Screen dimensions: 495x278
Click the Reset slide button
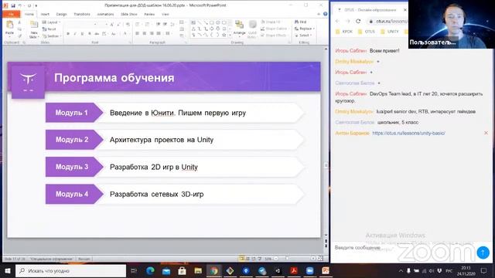49,29
